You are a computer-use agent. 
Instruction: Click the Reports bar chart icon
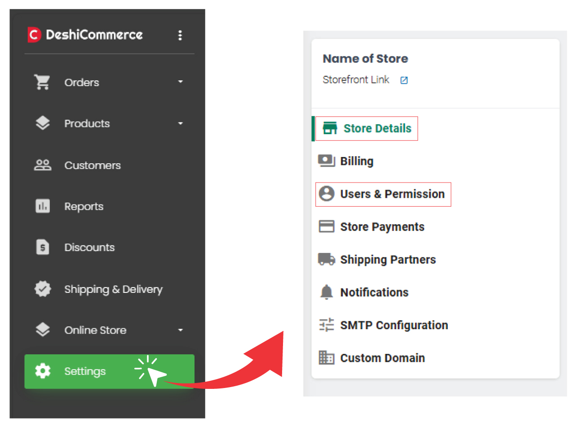point(43,206)
